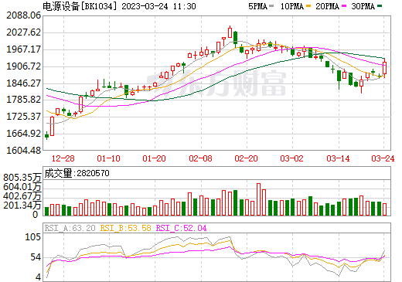Viewport: 402px width, 282px height.
Task: Click the tallest green volume bar
Action: coord(235,202)
